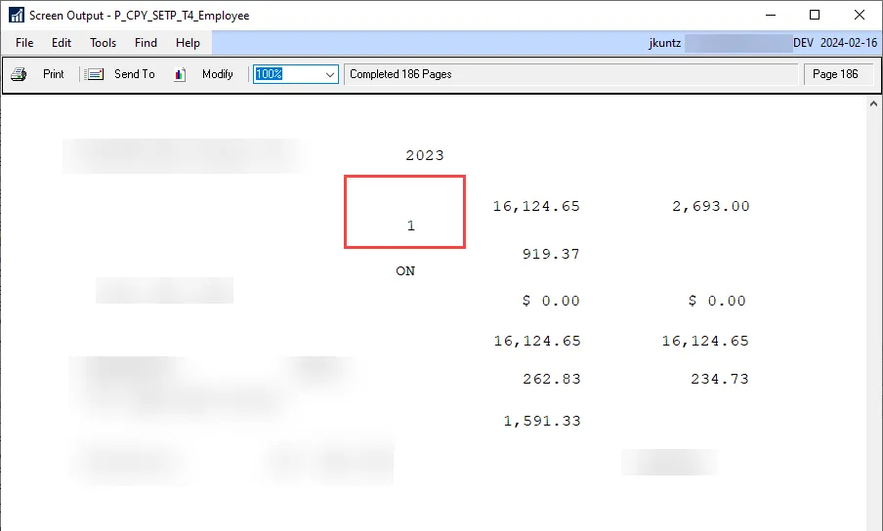The height and width of the screenshot is (531, 883).
Task: Expand the zoom percentage dropdown arrow
Action: (329, 74)
